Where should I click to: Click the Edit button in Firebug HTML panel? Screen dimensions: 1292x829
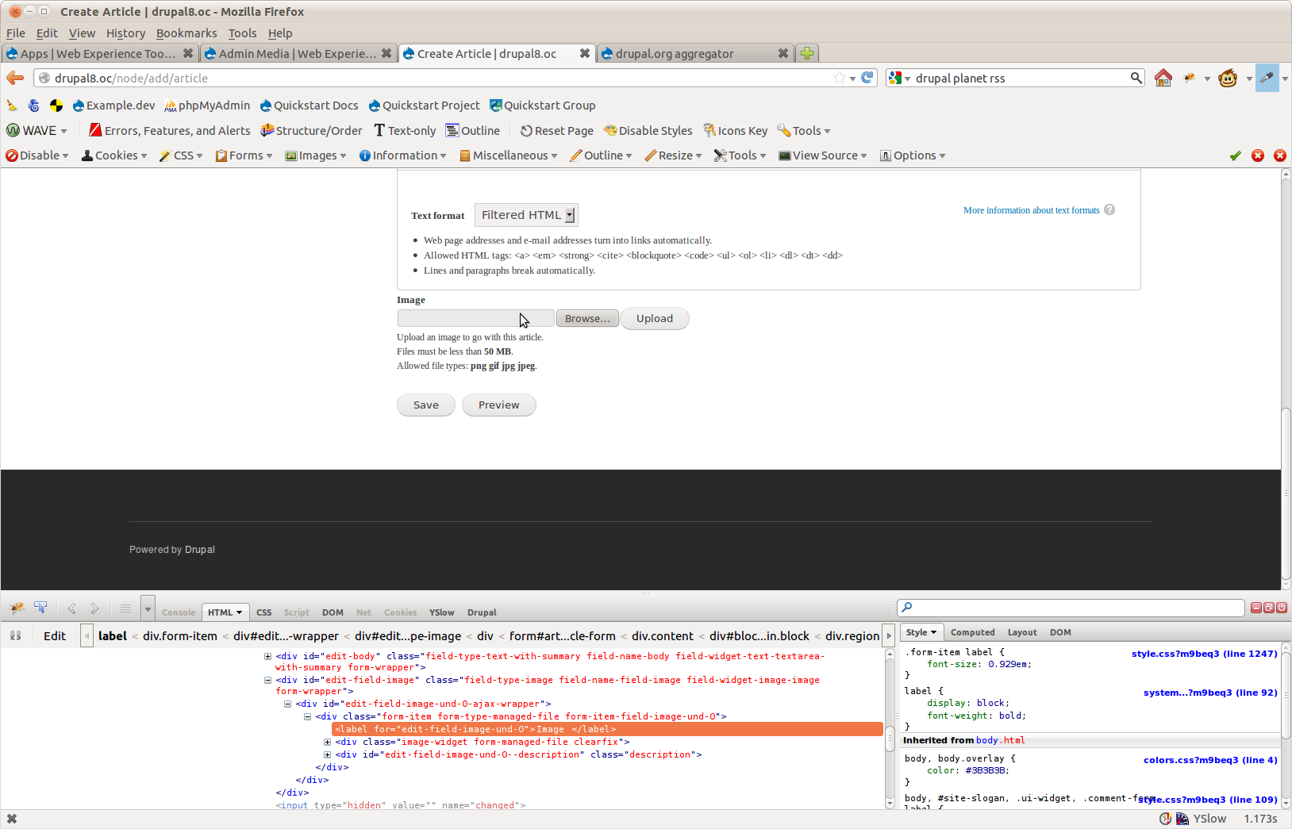tap(55, 635)
